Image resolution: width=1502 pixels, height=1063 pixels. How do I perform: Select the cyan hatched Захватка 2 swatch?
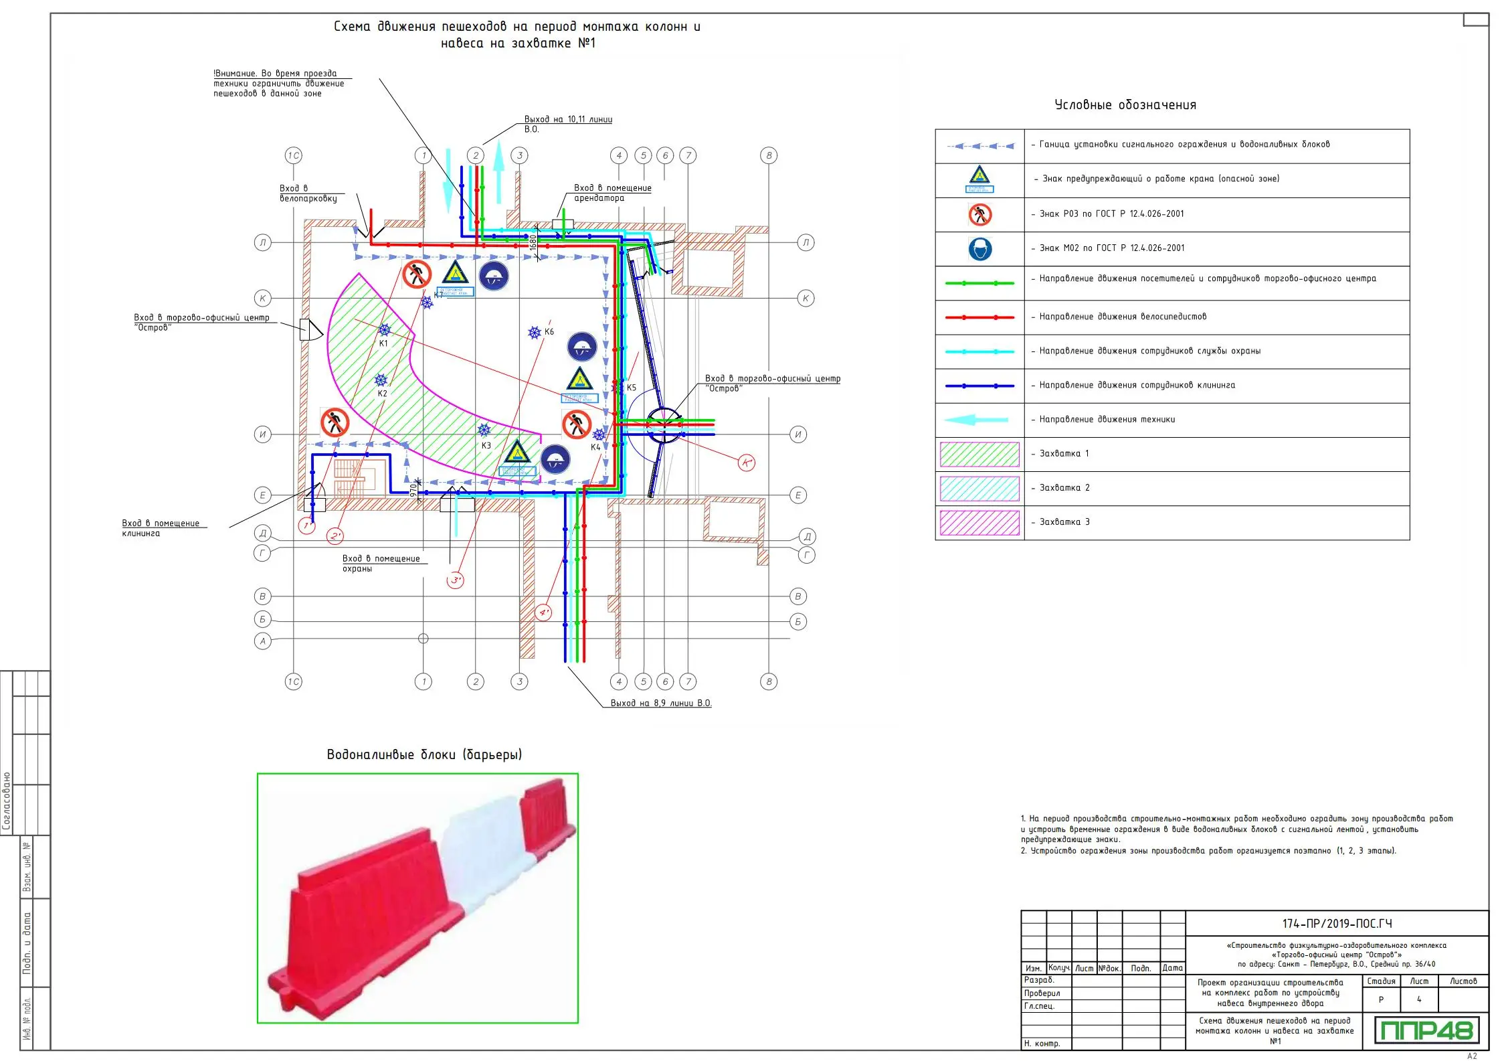(979, 489)
